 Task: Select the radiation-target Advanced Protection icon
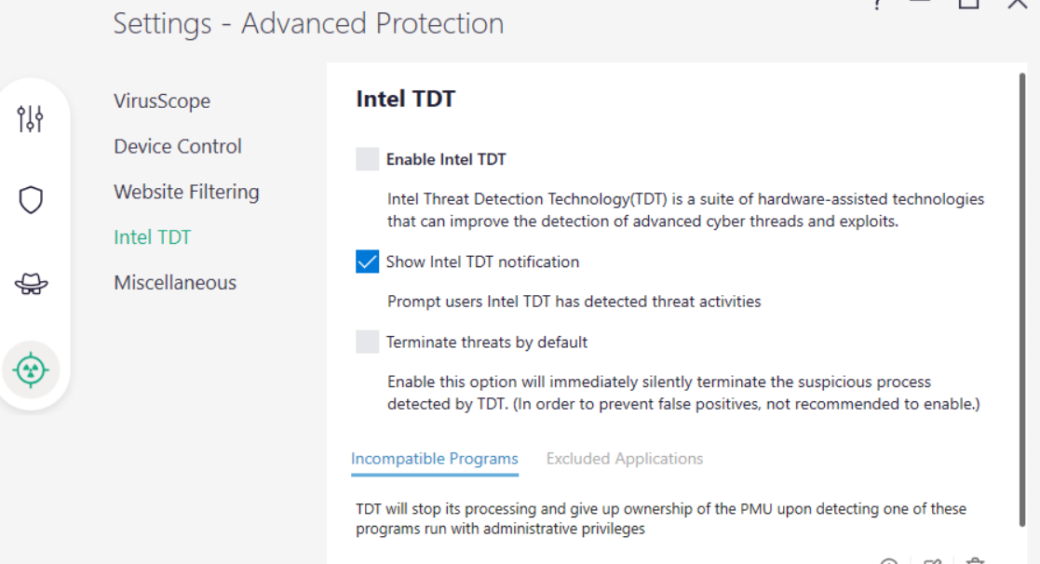coord(31,369)
